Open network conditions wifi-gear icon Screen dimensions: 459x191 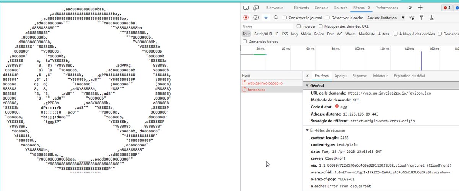tap(412, 18)
